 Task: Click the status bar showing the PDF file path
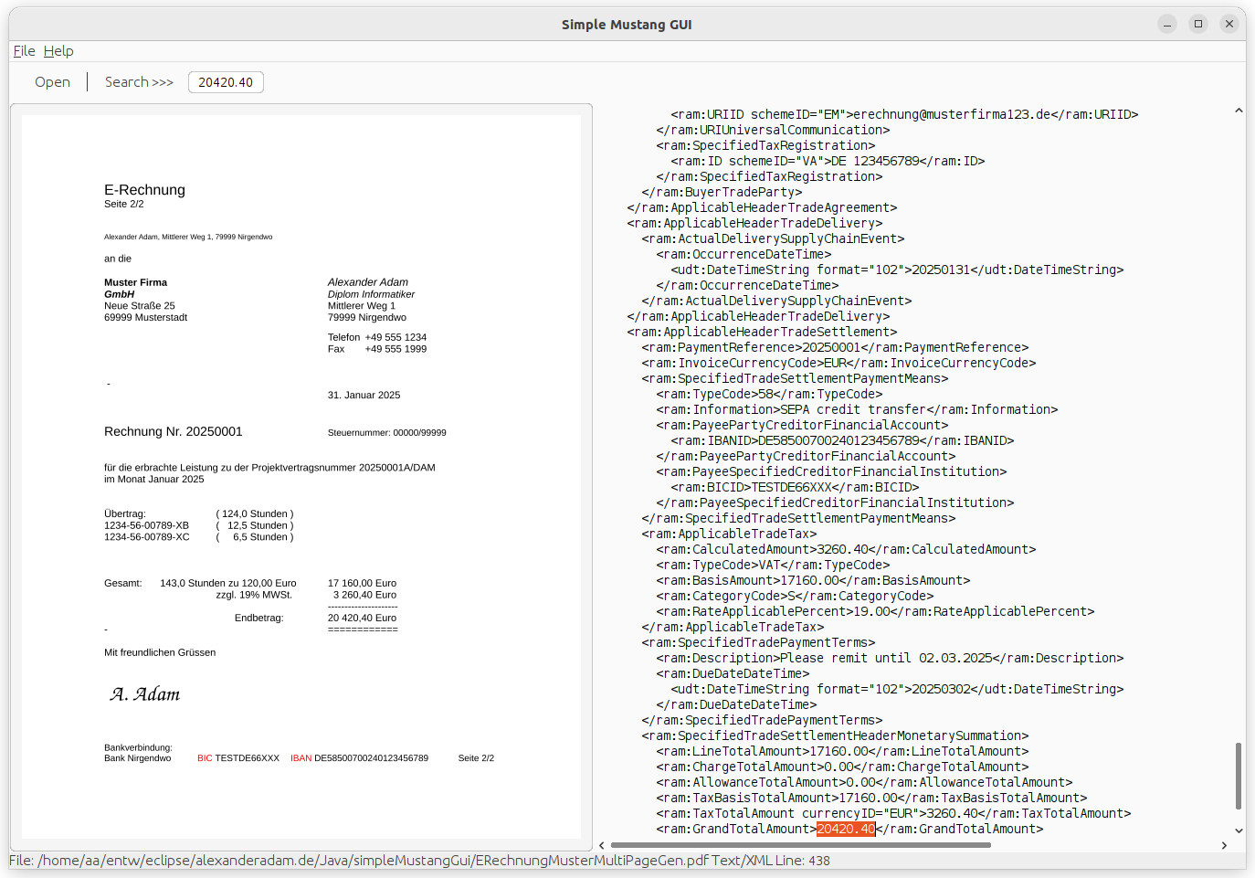pyautogui.click(x=365, y=861)
